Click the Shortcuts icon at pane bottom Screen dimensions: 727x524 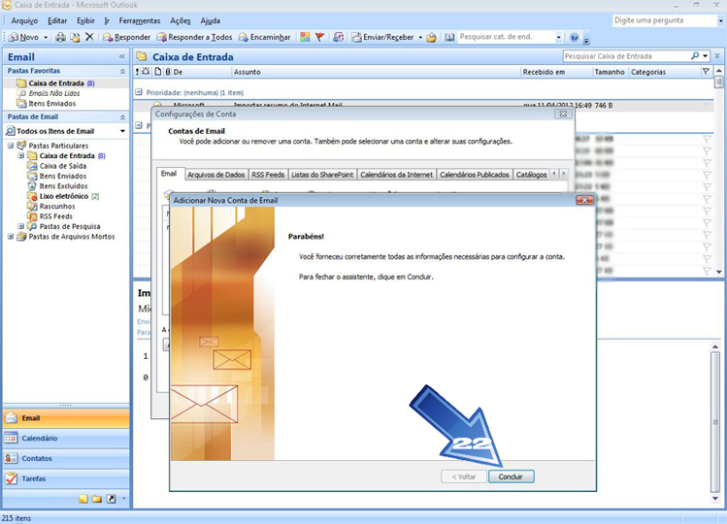pyautogui.click(x=111, y=499)
